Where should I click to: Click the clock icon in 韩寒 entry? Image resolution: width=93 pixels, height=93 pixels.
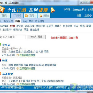(18, 68)
